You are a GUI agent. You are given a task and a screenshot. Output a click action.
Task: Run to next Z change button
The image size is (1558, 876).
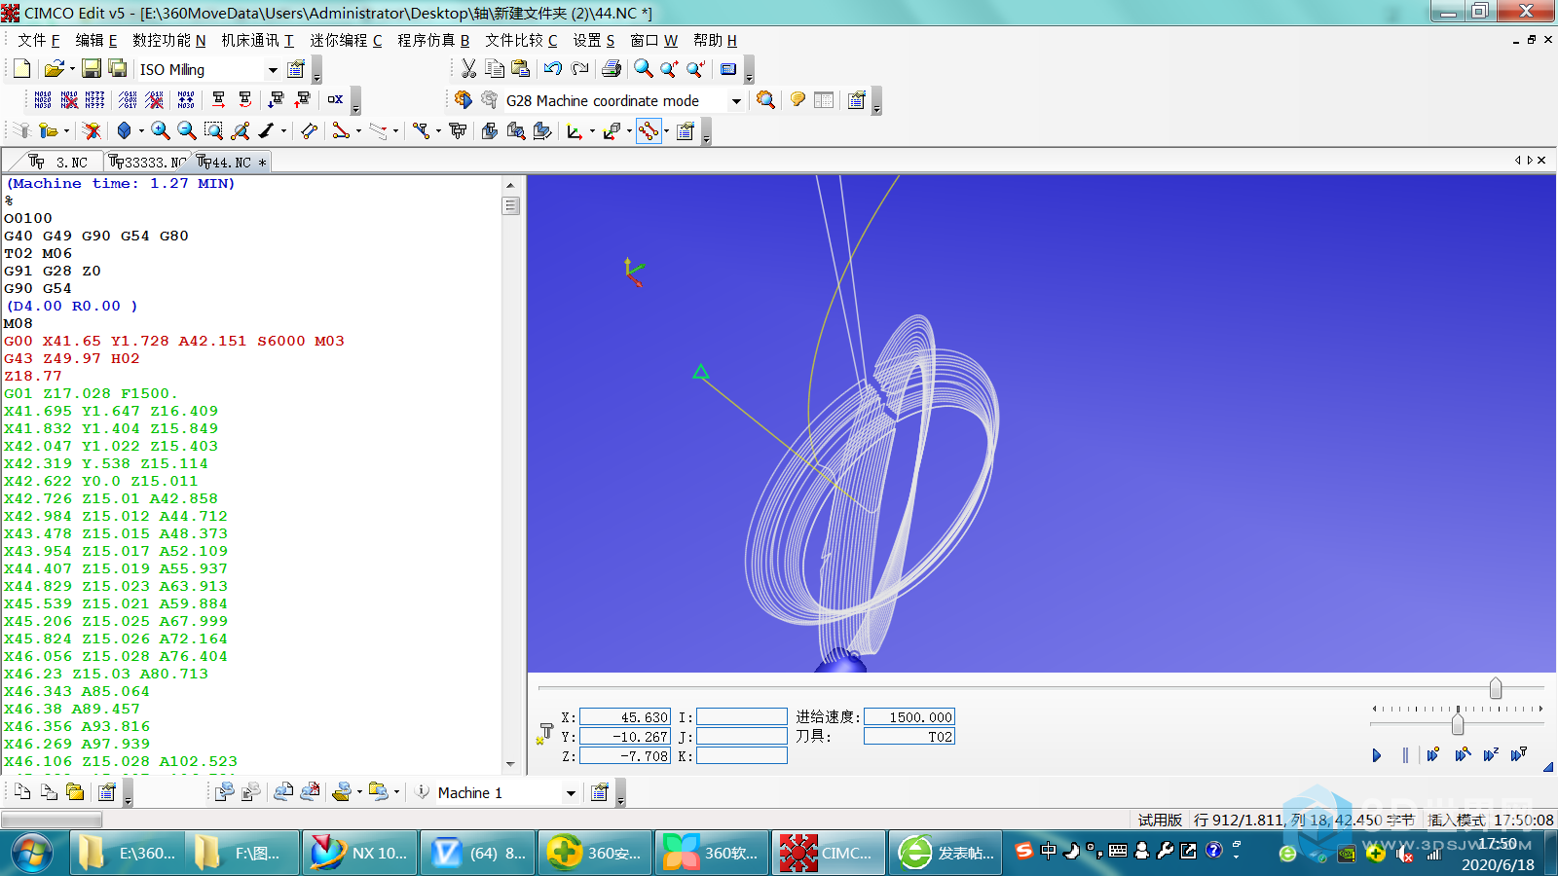coord(1491,755)
